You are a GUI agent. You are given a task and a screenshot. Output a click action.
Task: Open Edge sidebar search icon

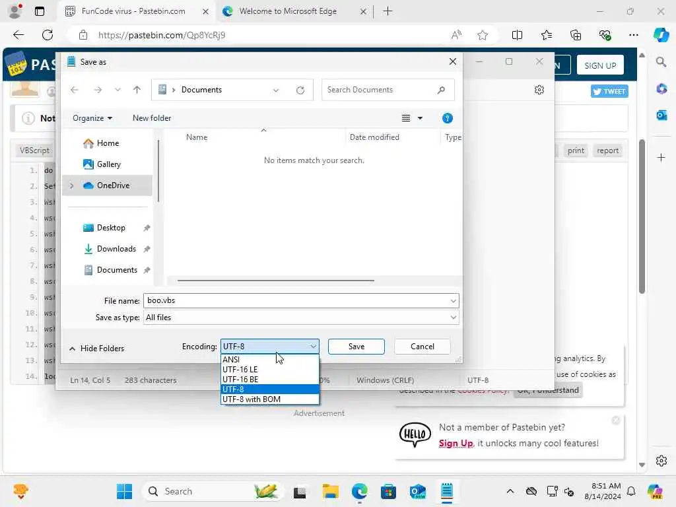pyautogui.click(x=661, y=62)
